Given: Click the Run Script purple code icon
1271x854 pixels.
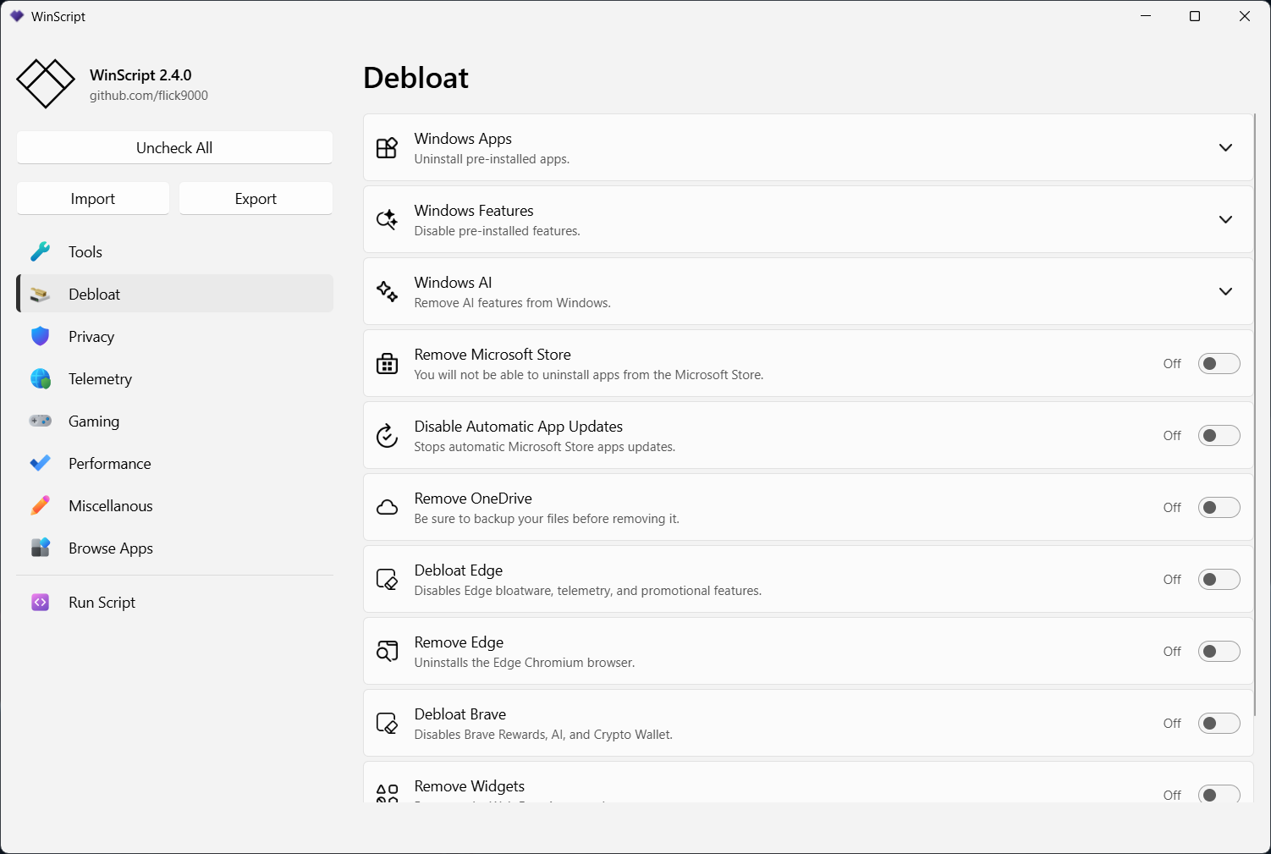Looking at the screenshot, I should [40, 603].
